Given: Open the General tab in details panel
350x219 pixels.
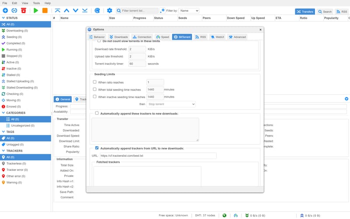Looking at the screenshot, I should click(63, 99).
